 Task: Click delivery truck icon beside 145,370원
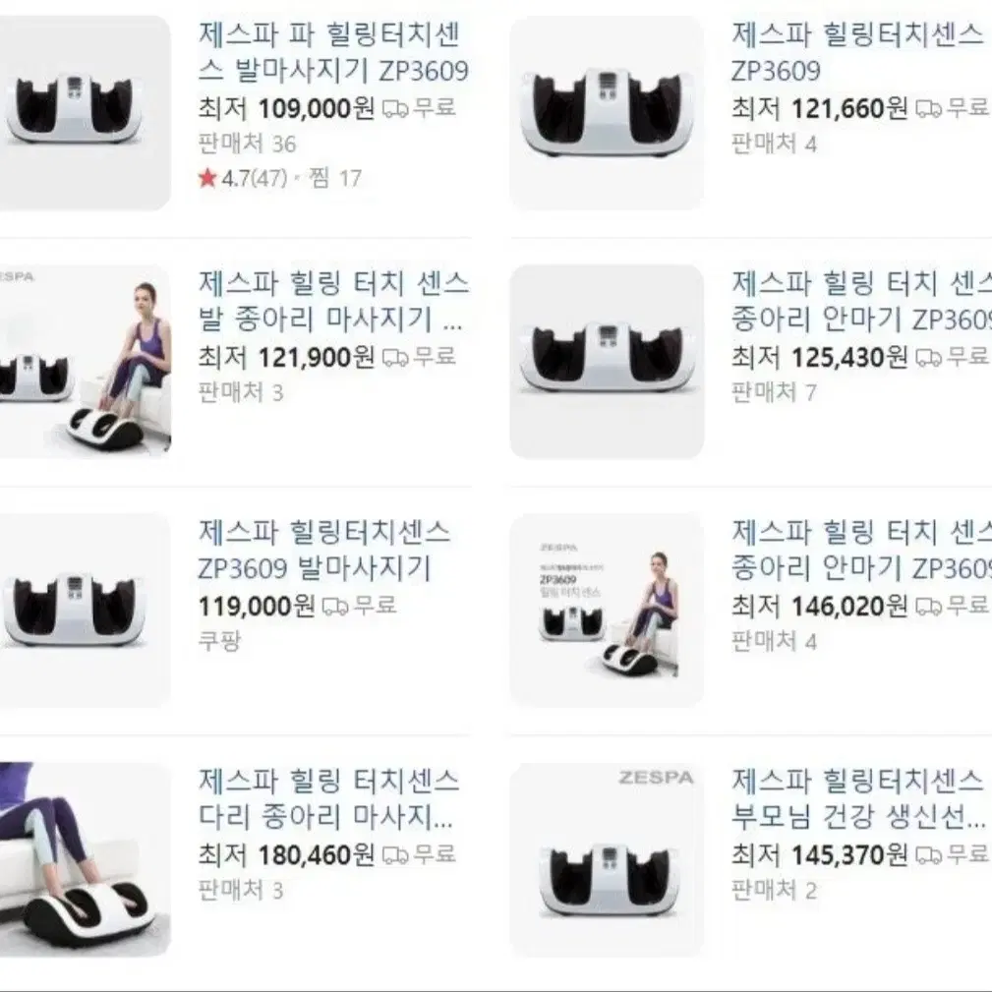pos(928,855)
